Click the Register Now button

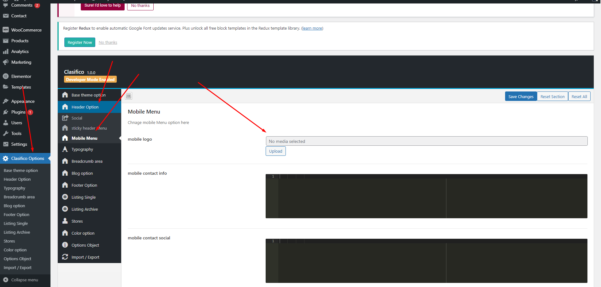tap(80, 42)
